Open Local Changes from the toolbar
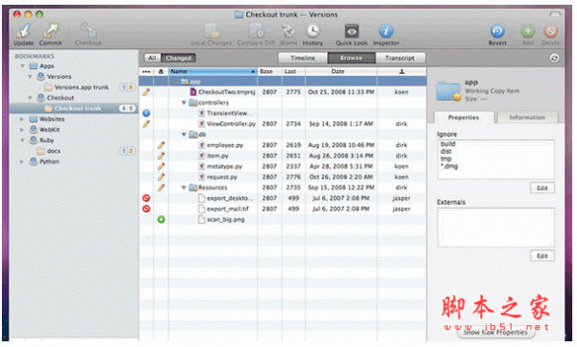577x347 pixels. [212, 31]
